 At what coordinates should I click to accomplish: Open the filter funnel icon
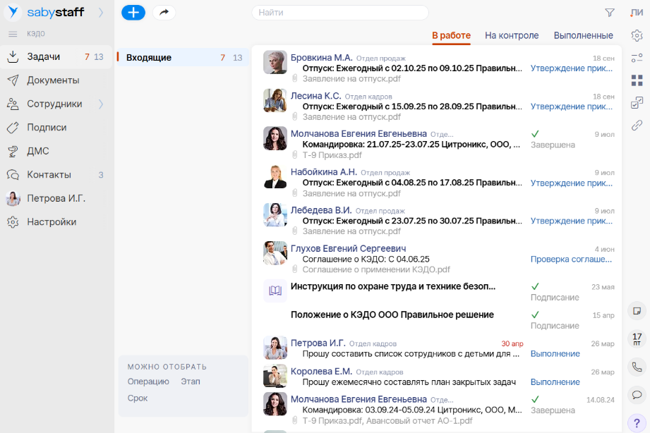click(609, 12)
